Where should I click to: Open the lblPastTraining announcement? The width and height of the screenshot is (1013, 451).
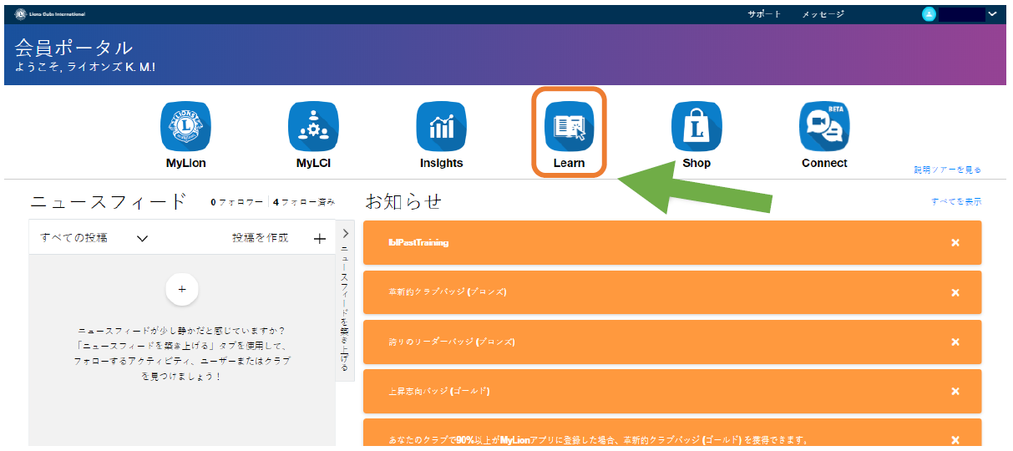pos(672,242)
